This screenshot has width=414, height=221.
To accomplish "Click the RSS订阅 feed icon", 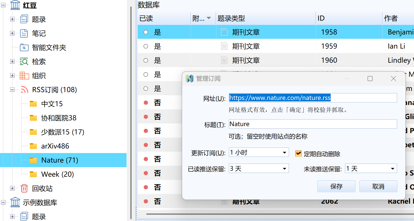I will click(x=25, y=90).
